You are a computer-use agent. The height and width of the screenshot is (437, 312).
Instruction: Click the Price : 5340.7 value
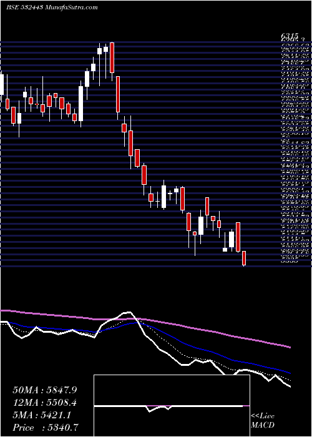[x=46, y=428]
